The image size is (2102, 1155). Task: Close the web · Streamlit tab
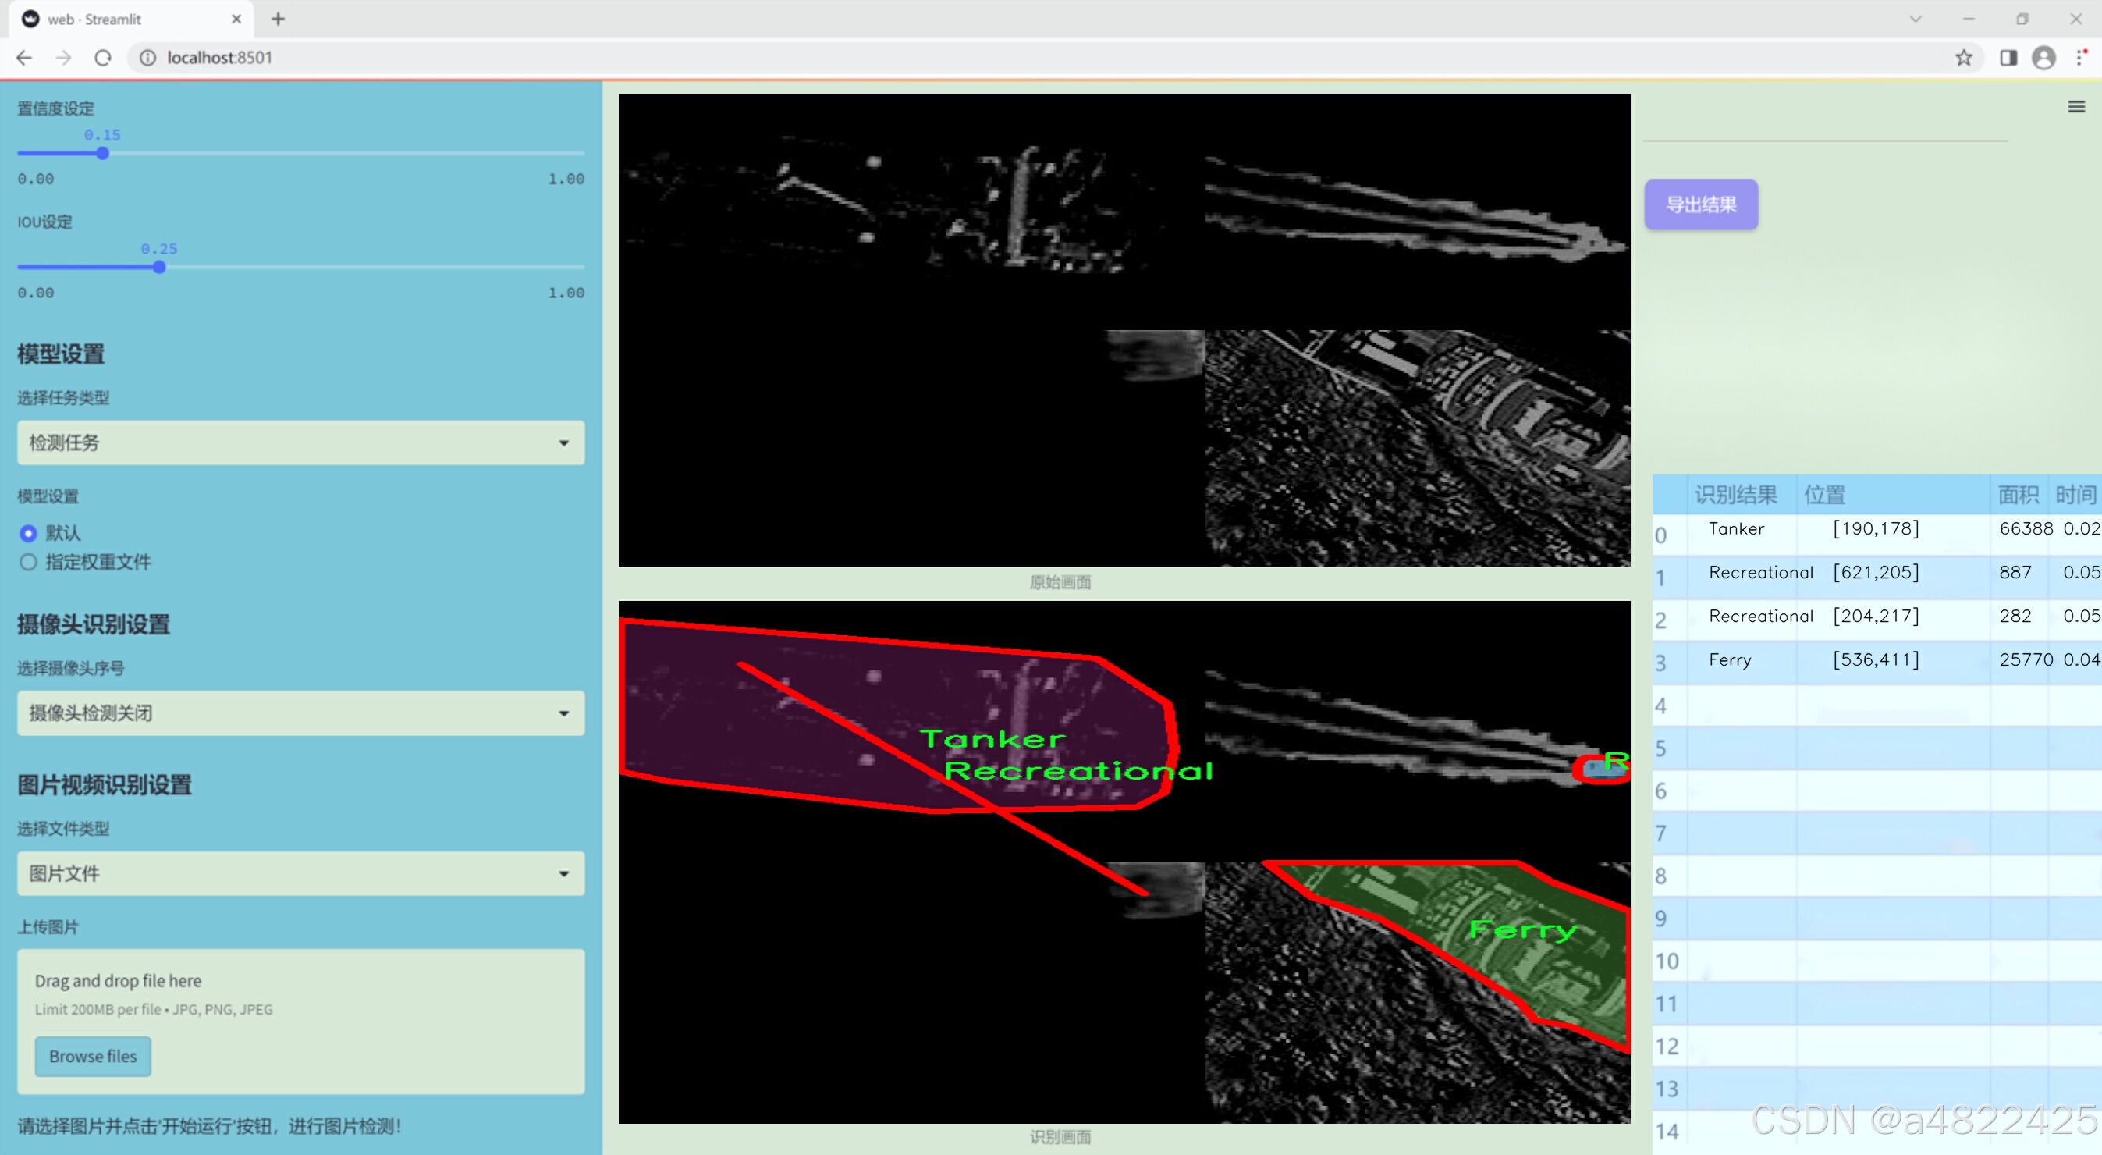tap(236, 19)
